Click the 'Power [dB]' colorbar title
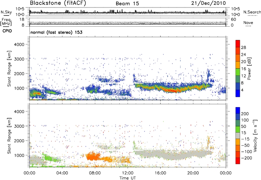261x180 pixels. 249,69
